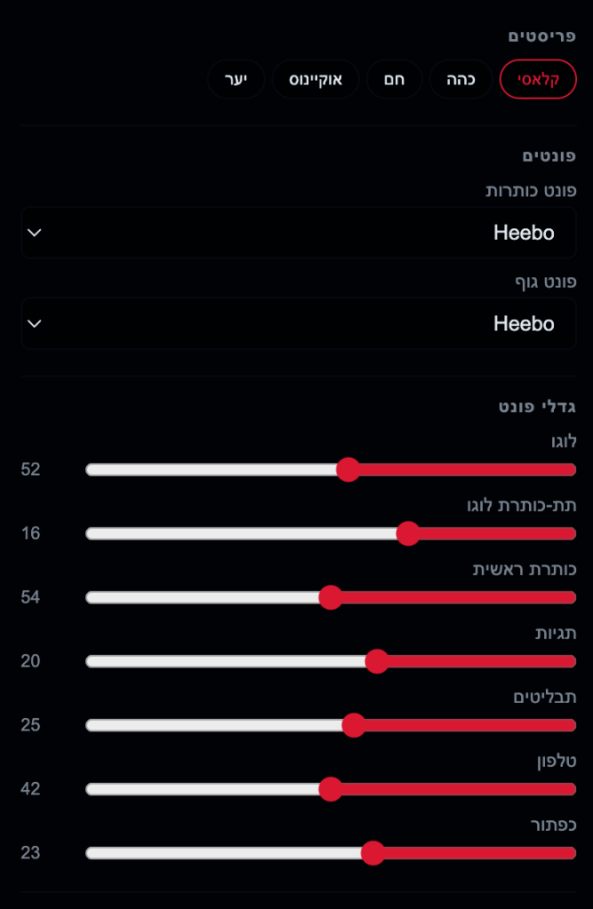Select the כהה preset

461,79
